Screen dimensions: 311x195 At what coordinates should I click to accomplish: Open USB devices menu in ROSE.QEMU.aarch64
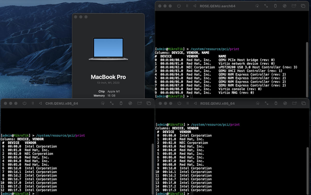pos(275,6)
